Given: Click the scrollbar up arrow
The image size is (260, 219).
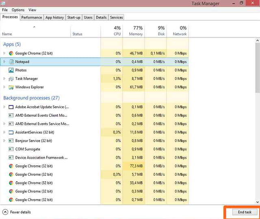Looking at the screenshot, I should (258, 40).
